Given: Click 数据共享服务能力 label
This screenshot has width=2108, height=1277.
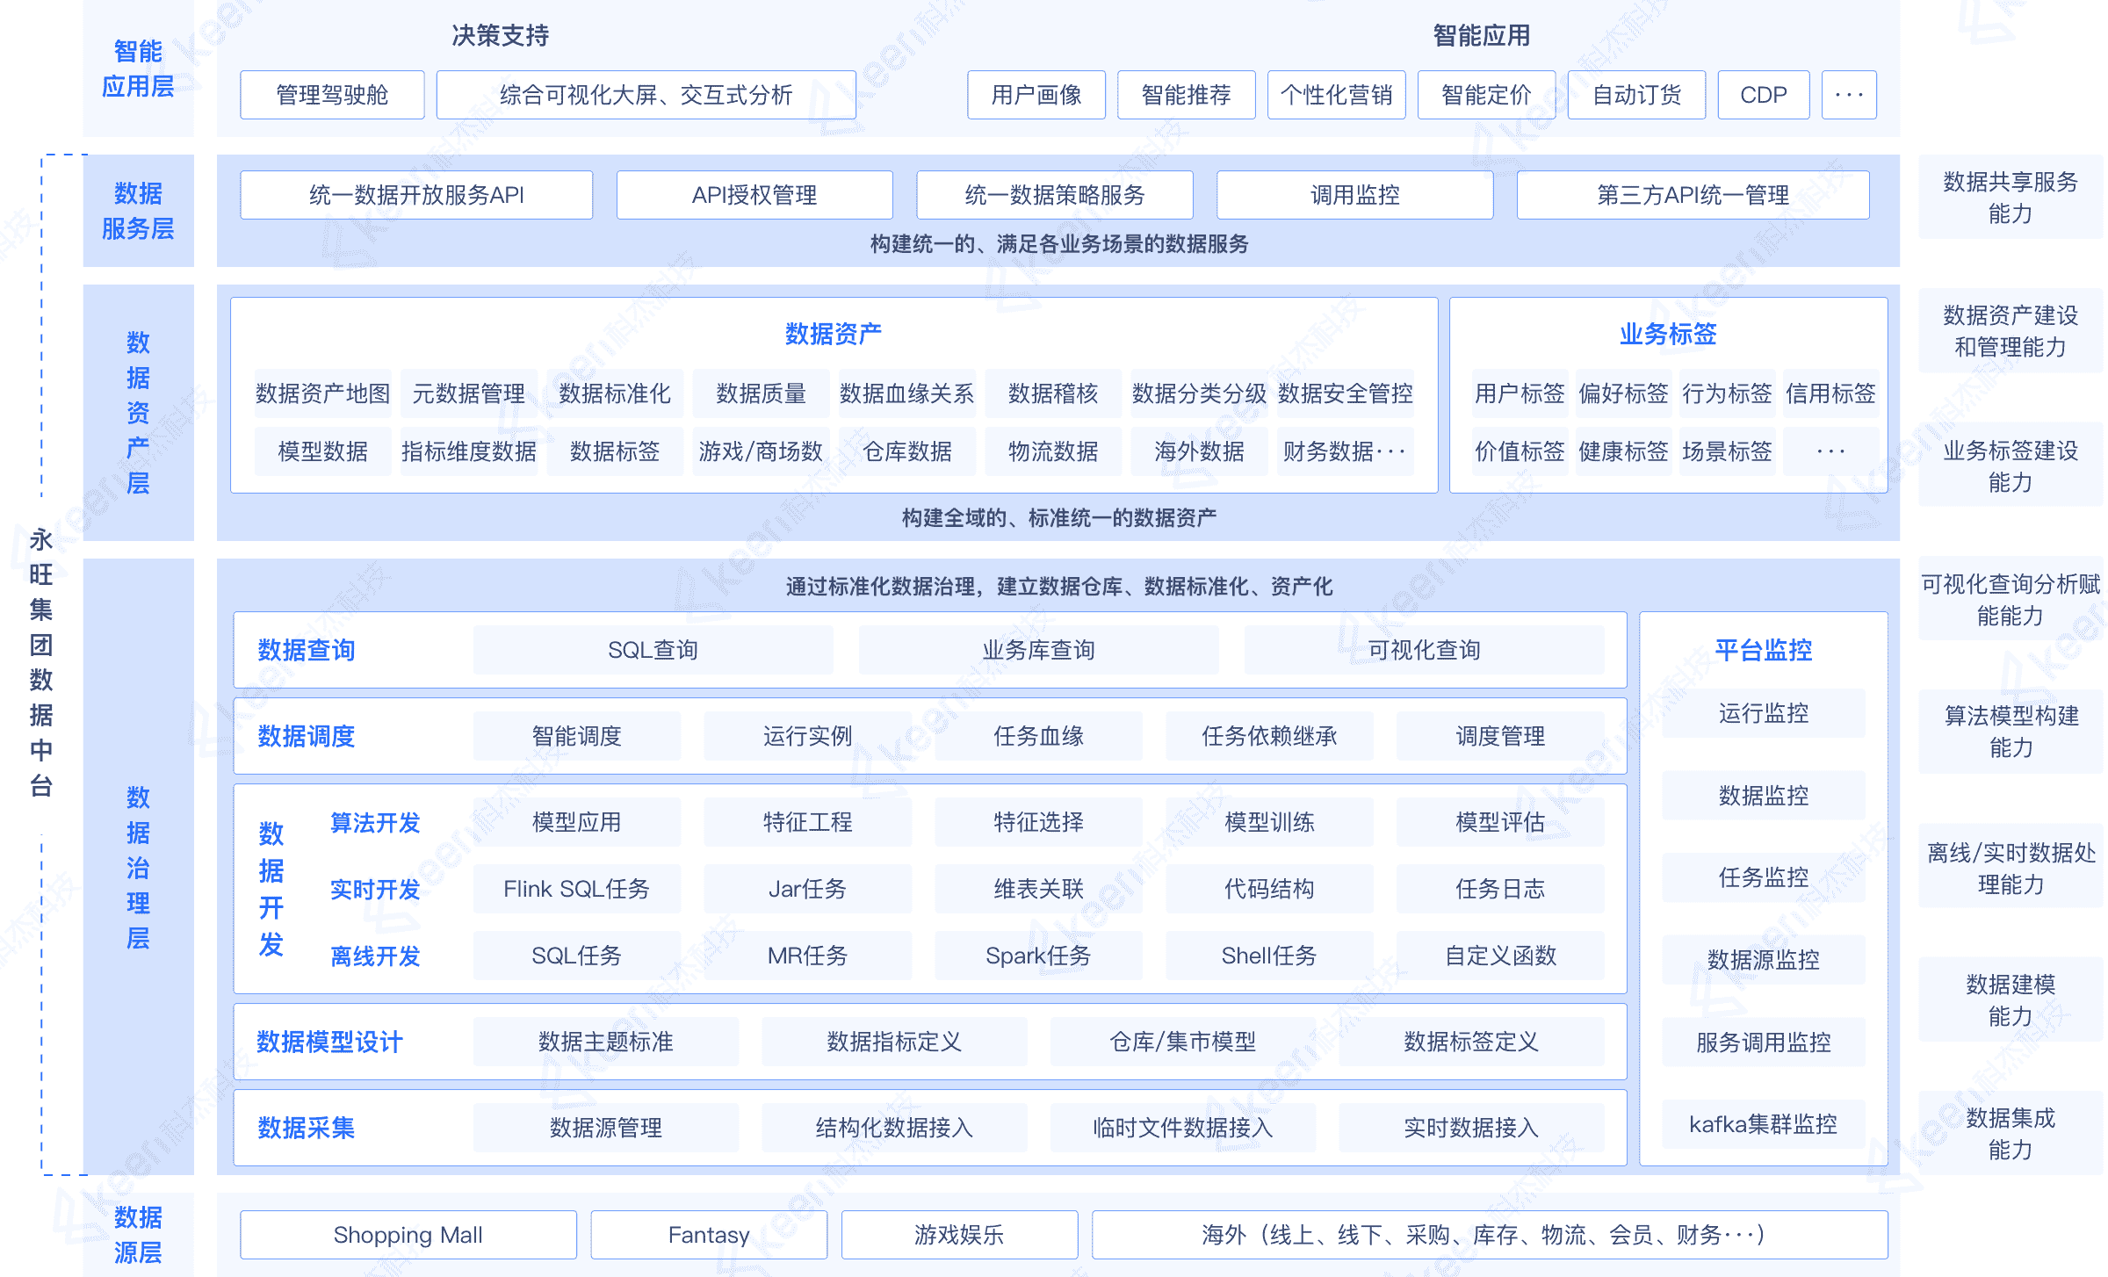Looking at the screenshot, I should click(2011, 198).
